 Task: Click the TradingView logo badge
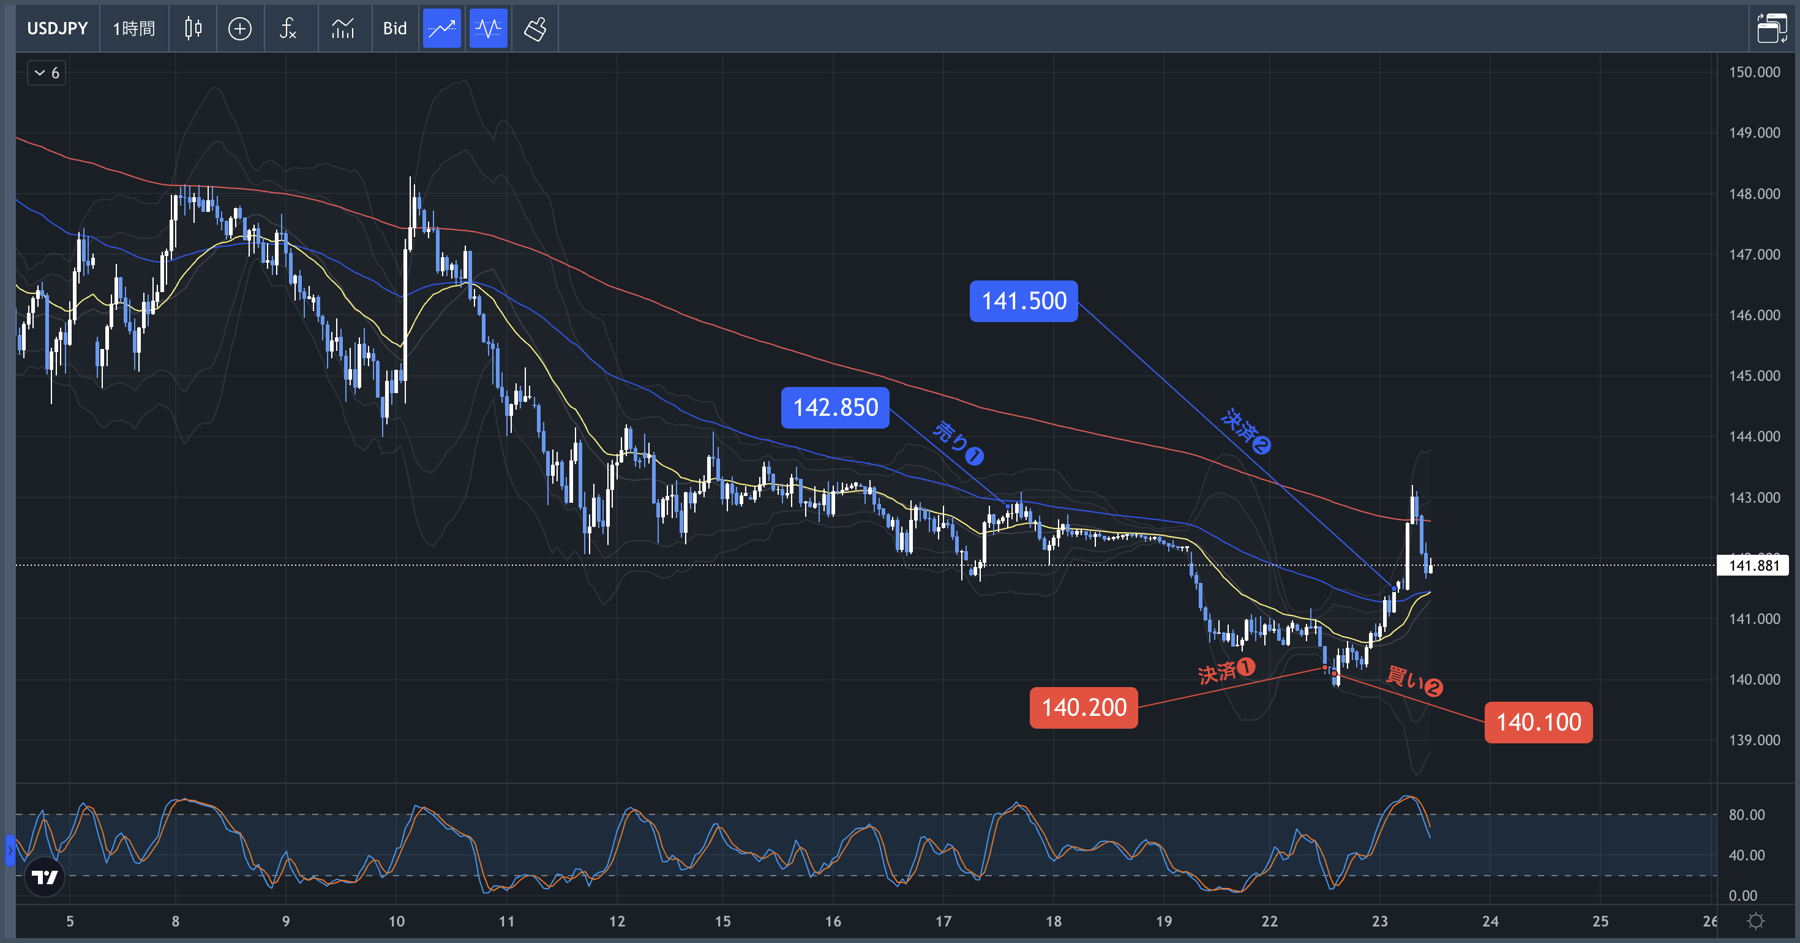(45, 877)
